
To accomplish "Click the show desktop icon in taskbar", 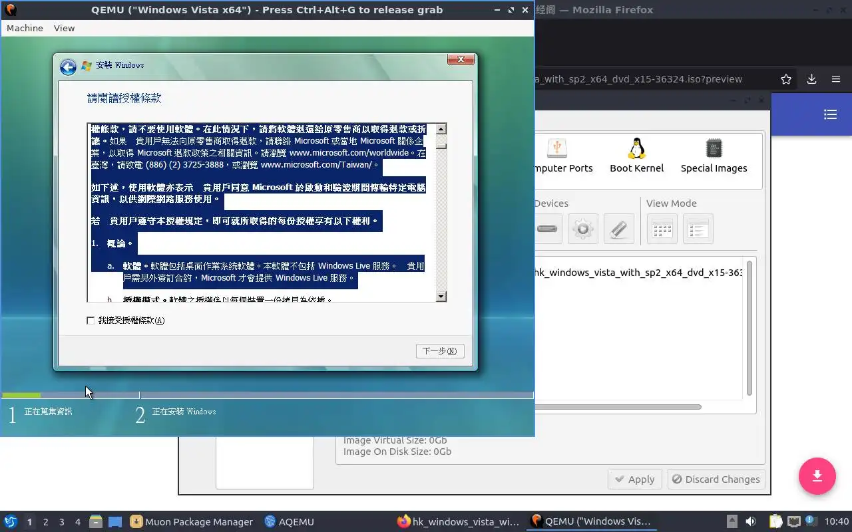I will (115, 521).
